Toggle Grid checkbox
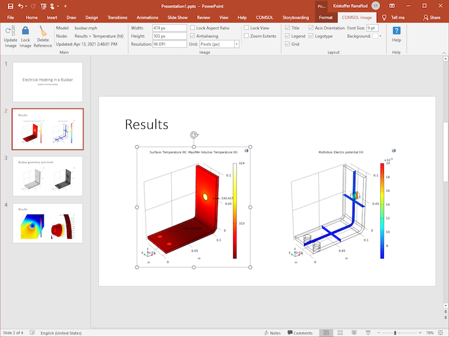 (288, 44)
